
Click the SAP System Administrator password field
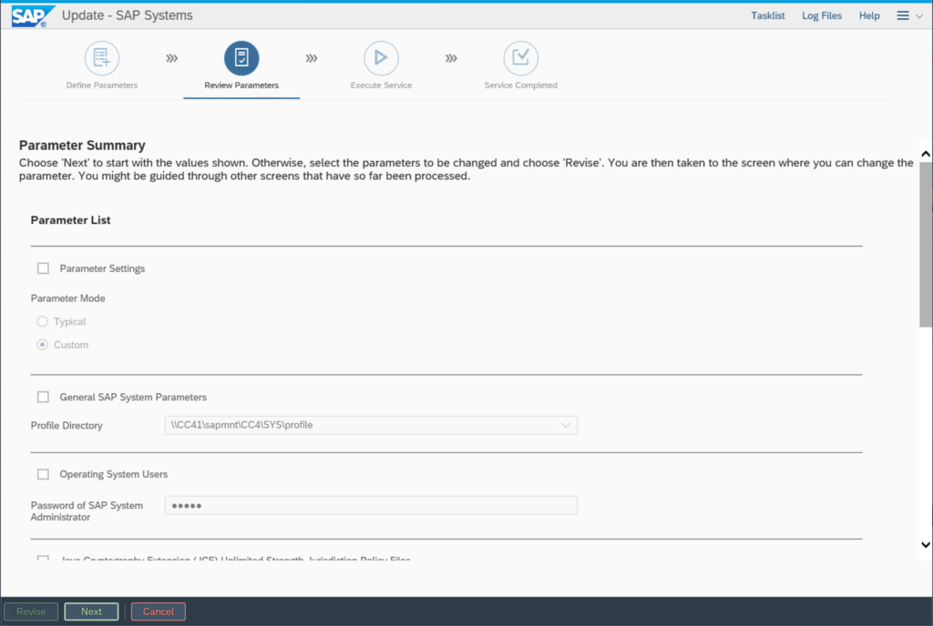pyautogui.click(x=371, y=505)
